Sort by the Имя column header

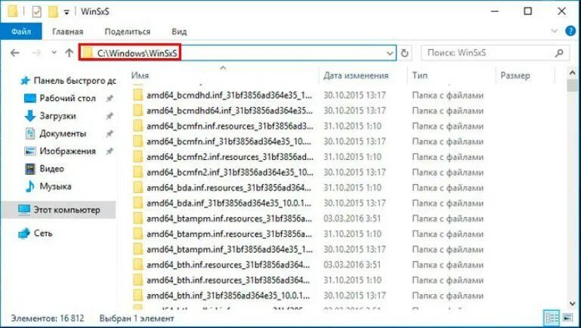(x=140, y=75)
